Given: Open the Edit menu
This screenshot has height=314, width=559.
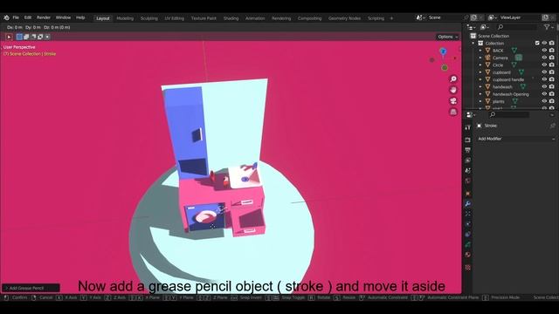Looking at the screenshot, I should [x=28, y=17].
